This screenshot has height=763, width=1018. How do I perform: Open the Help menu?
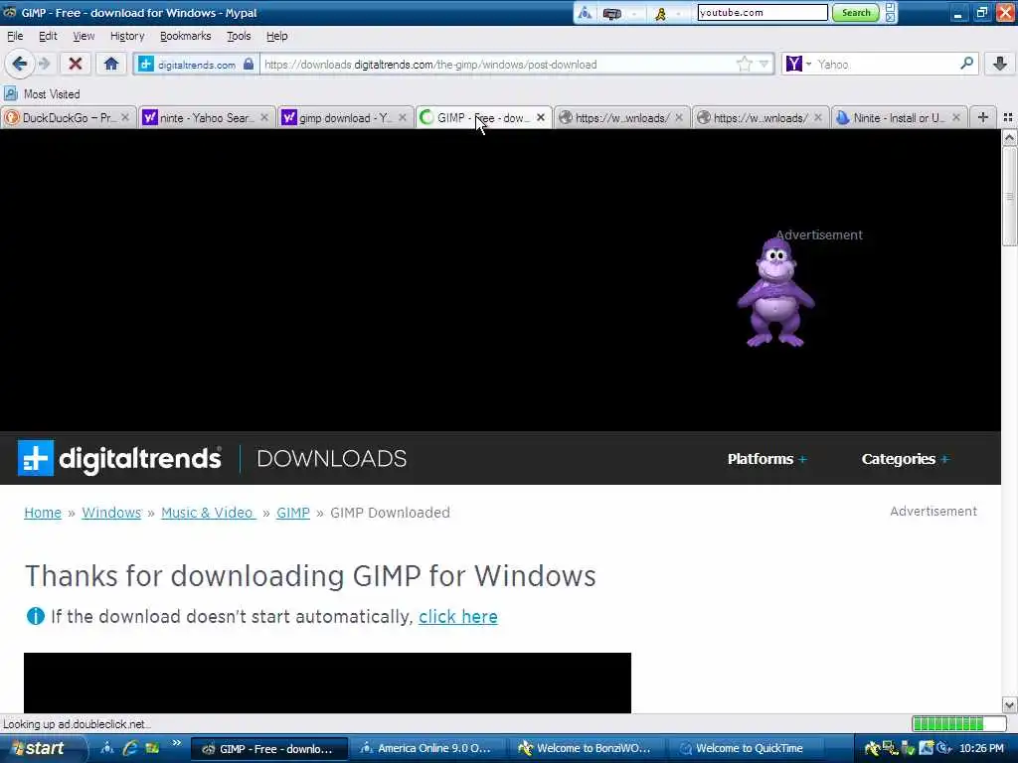click(276, 37)
